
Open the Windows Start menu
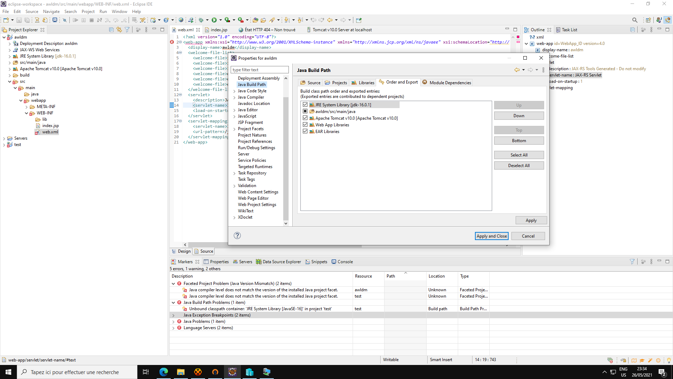pyautogui.click(x=8, y=372)
